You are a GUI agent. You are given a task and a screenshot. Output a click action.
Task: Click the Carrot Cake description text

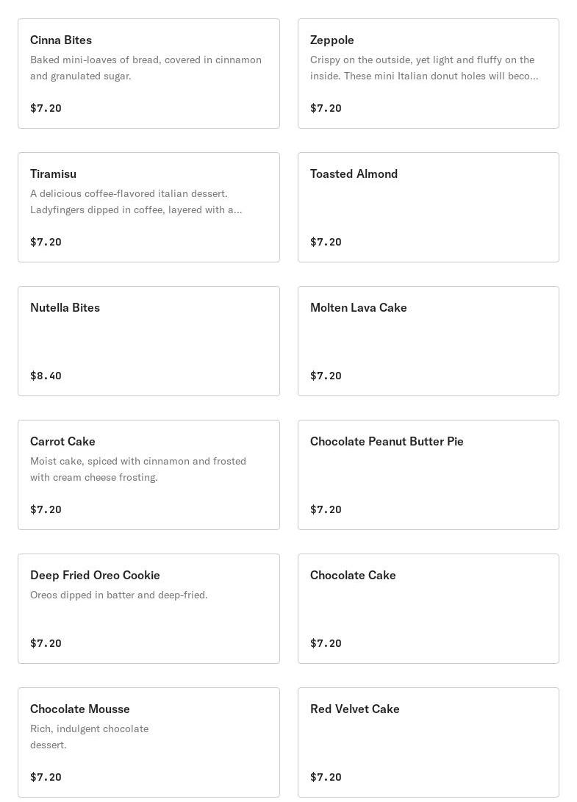(x=138, y=469)
